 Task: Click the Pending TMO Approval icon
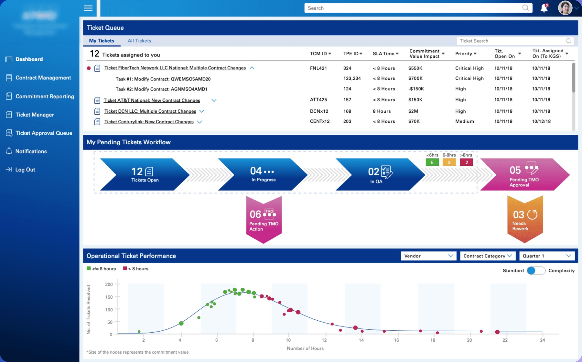tap(532, 168)
